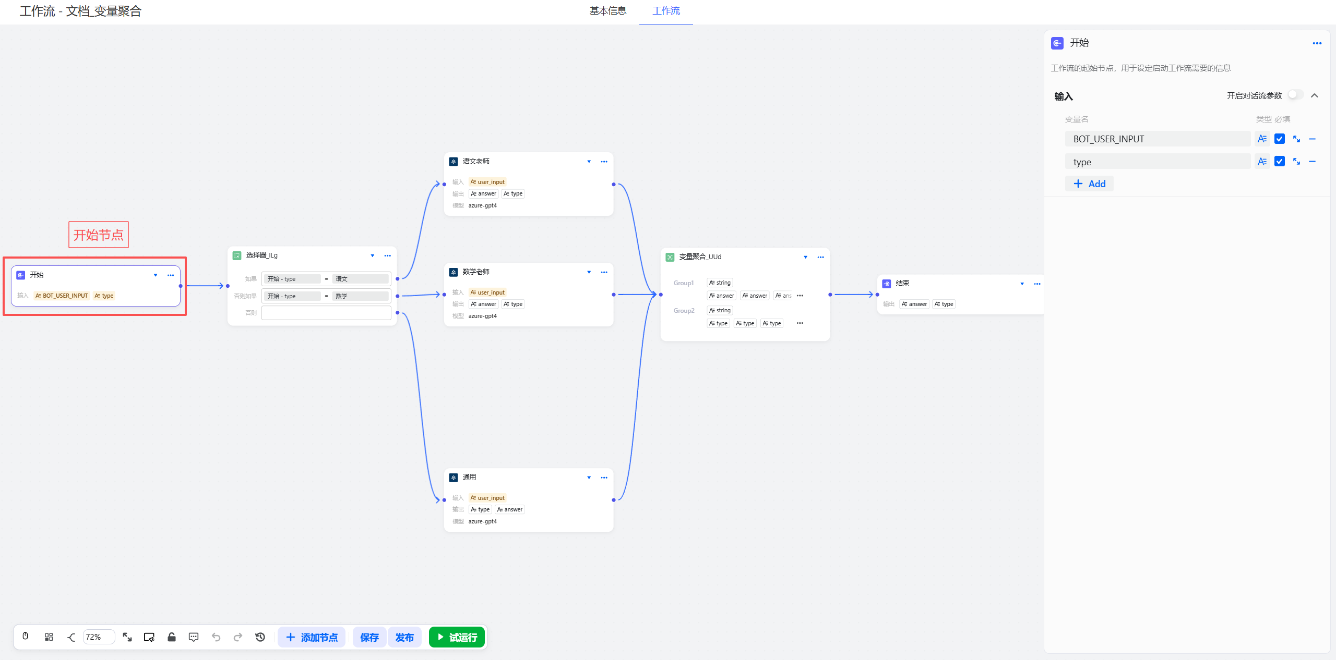The width and height of the screenshot is (1336, 660).
Task: Open the version history icon in the toolbar
Action: point(260,637)
